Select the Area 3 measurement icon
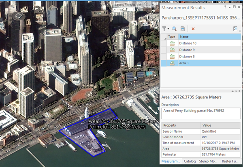Screen dimensions: 243x167 (172, 63)
